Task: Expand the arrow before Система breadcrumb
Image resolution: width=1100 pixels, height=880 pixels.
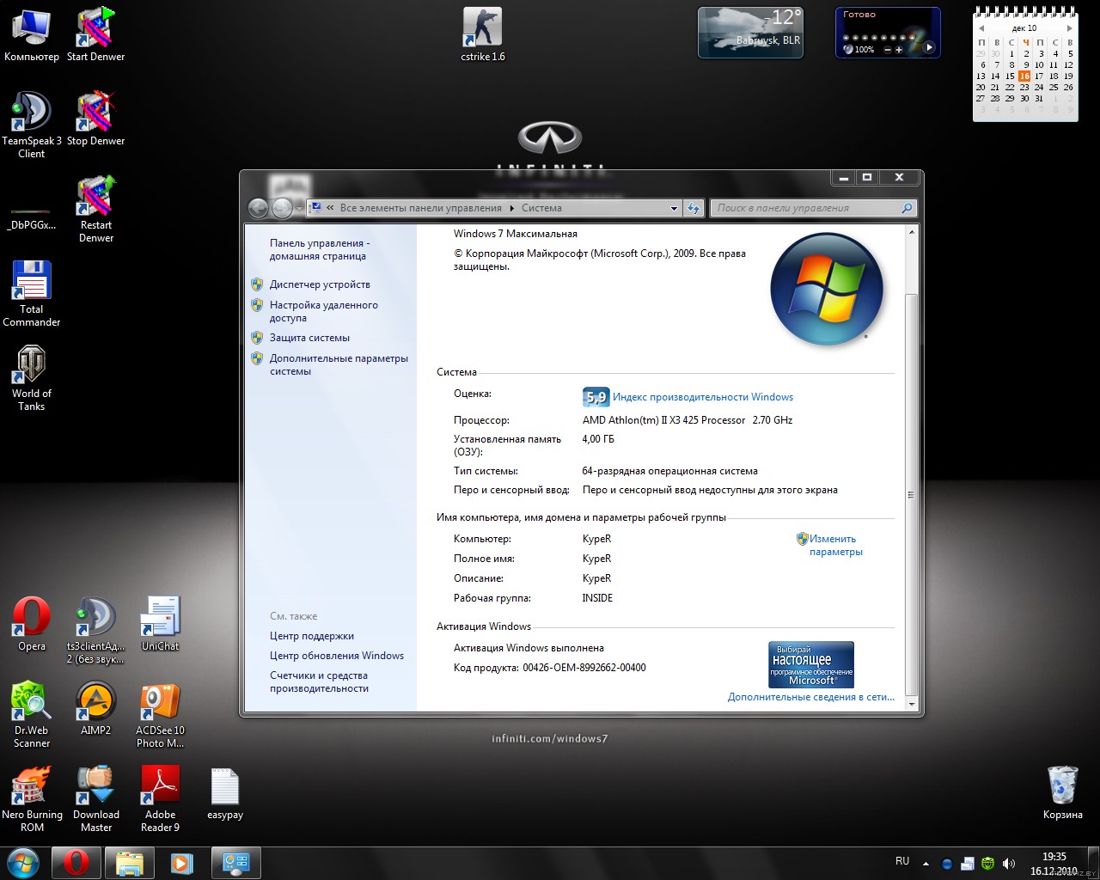Action: click(512, 208)
